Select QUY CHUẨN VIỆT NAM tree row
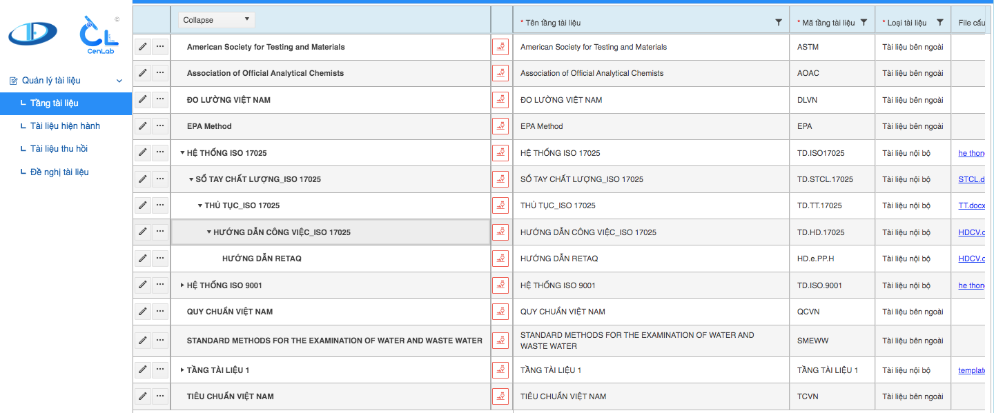 pos(331,312)
